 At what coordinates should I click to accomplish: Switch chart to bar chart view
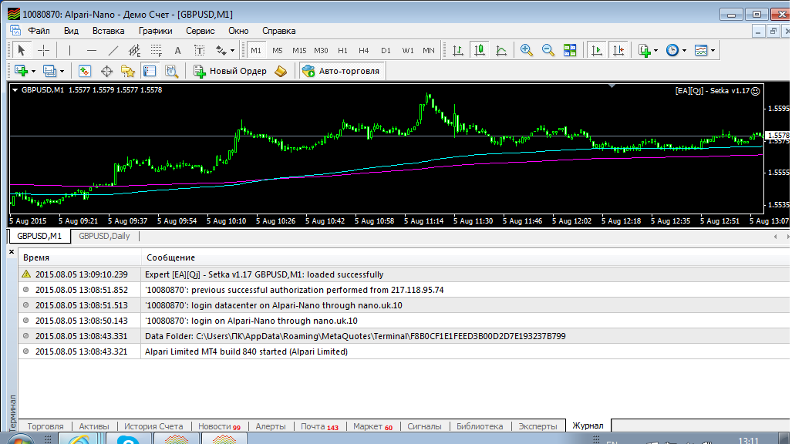coord(458,50)
